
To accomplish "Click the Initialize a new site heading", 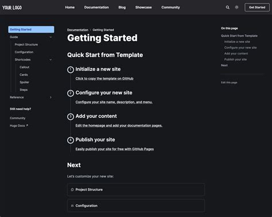I will [x=98, y=69].
